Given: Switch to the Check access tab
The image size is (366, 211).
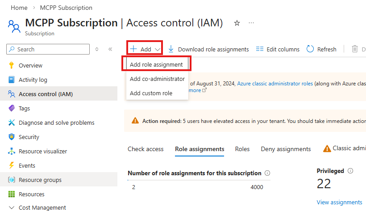Looking at the screenshot, I should [x=146, y=149].
